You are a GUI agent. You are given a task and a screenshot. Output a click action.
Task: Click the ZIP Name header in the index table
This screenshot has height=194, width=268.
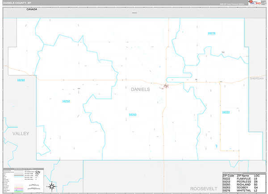point(243,176)
